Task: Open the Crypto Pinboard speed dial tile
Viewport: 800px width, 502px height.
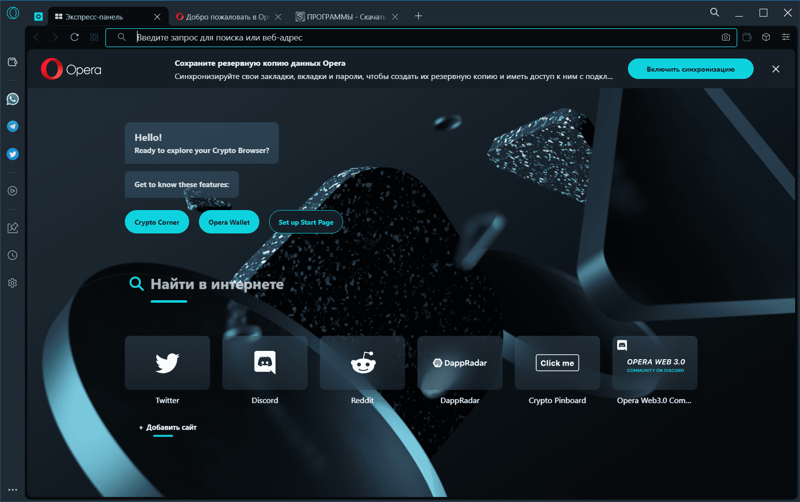Action: [557, 363]
